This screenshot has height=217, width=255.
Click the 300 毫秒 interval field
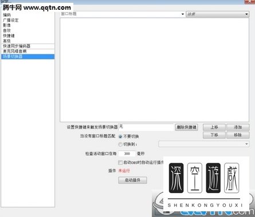pos(127,154)
